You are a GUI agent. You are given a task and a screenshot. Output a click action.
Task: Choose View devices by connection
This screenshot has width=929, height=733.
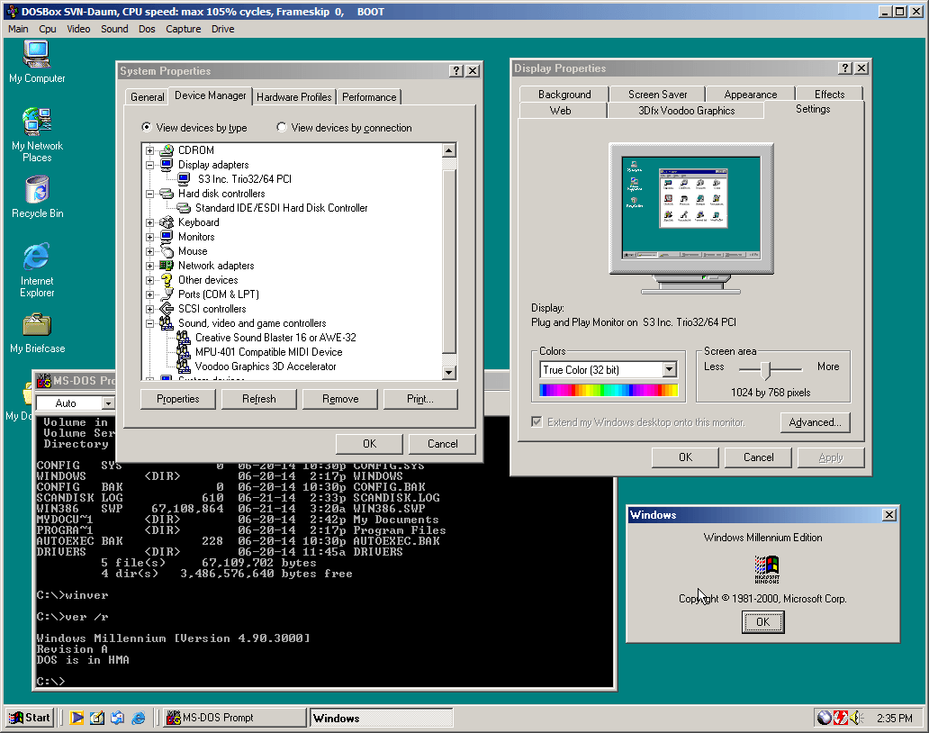click(x=344, y=127)
